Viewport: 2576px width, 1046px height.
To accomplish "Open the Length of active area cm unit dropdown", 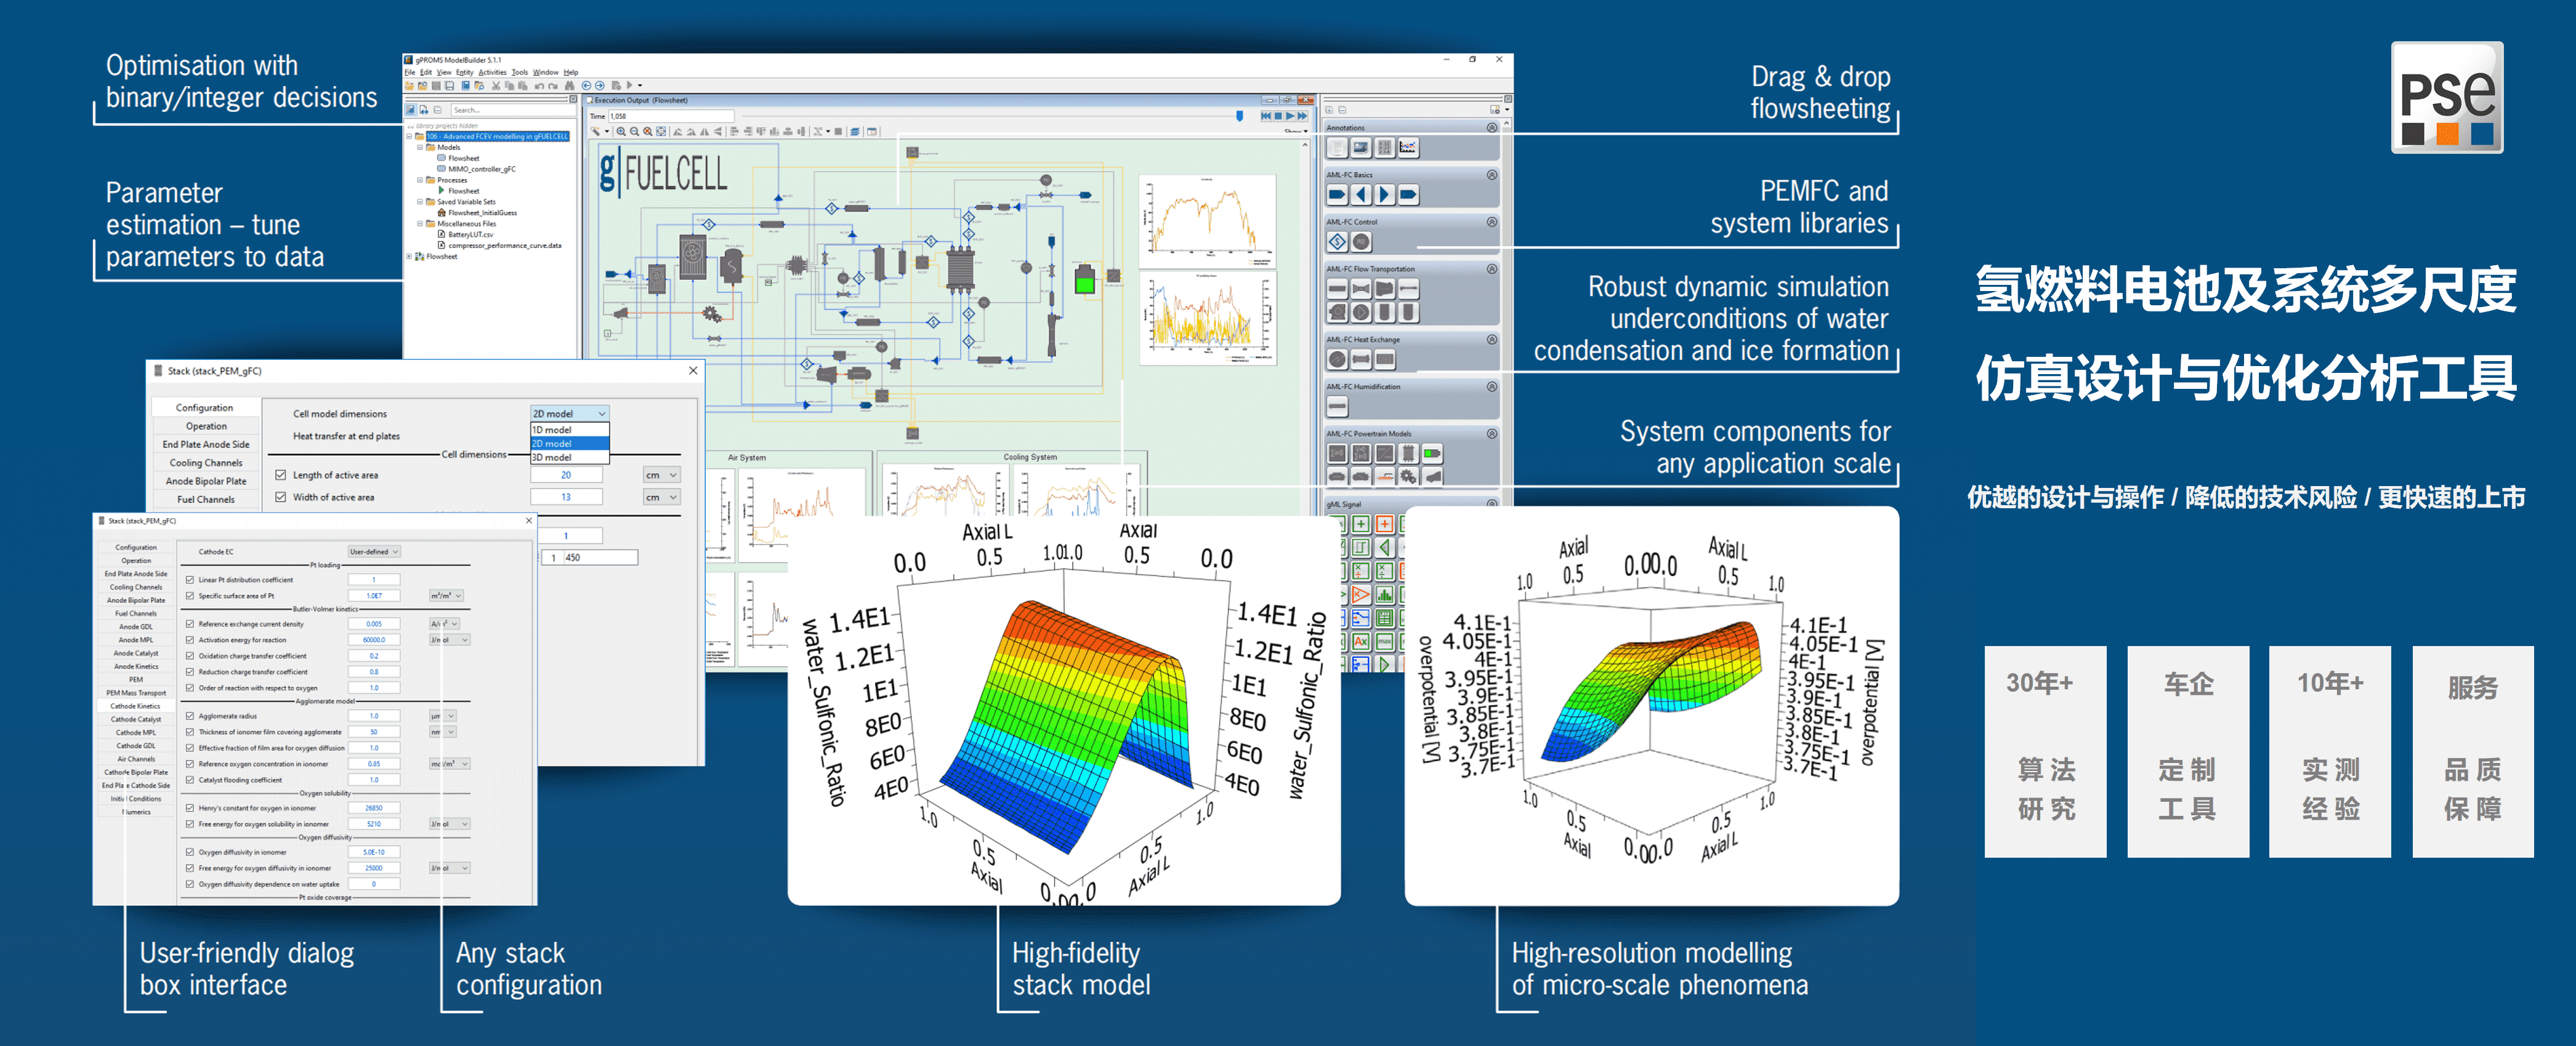I will click(662, 476).
